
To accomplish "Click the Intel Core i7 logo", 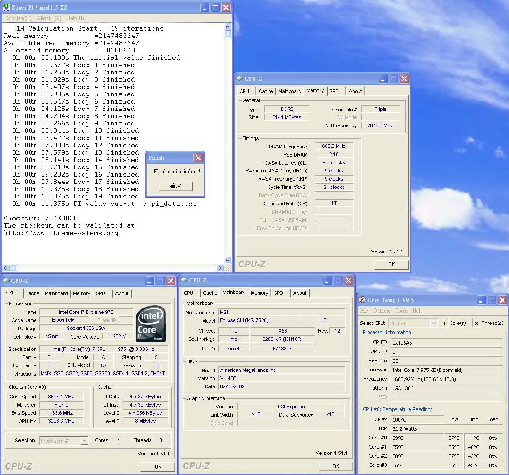I will coord(151,324).
